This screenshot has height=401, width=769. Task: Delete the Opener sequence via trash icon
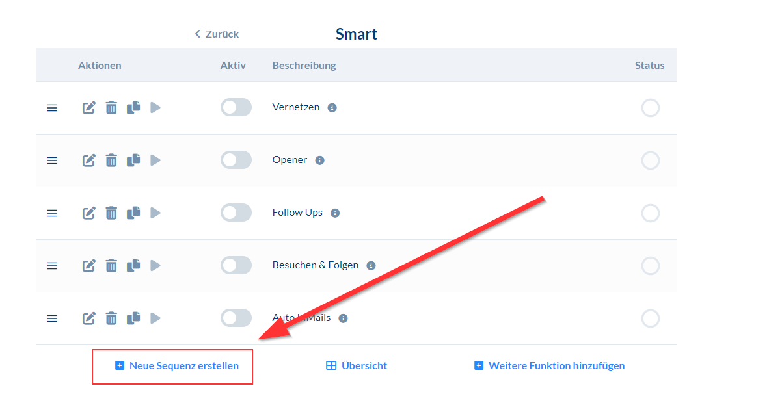(x=111, y=161)
